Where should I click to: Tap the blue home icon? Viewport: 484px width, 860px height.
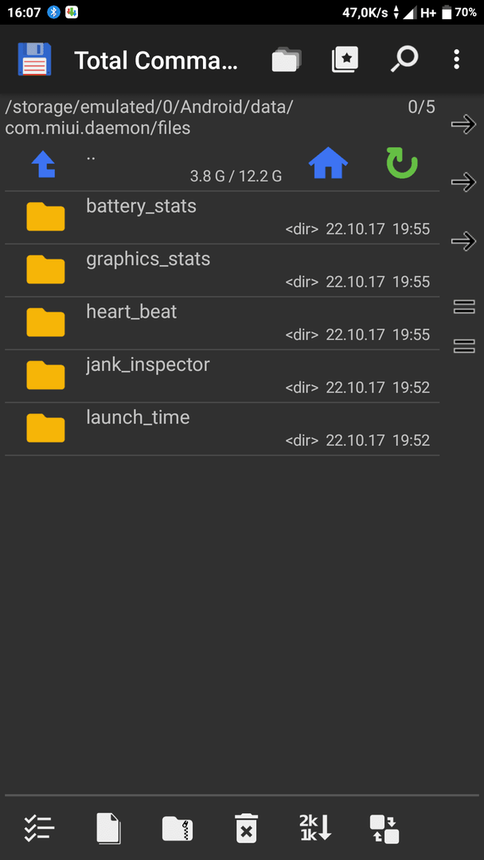328,164
